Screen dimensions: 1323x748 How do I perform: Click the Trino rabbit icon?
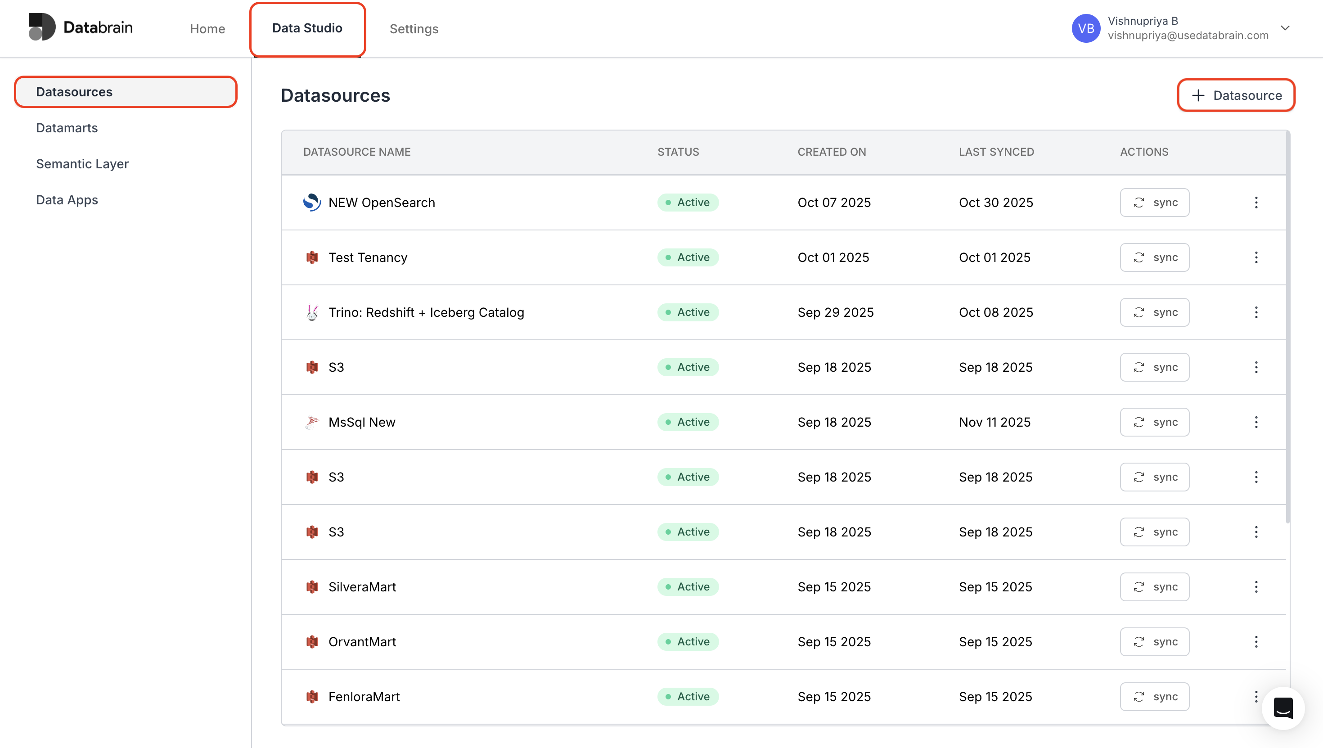tap(312, 312)
